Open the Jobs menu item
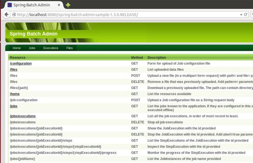This screenshot has width=253, height=163. point(32,48)
